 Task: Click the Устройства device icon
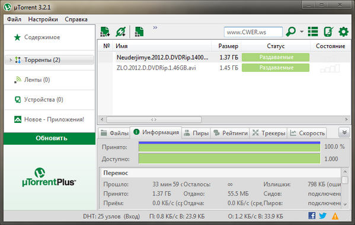coord(18,100)
